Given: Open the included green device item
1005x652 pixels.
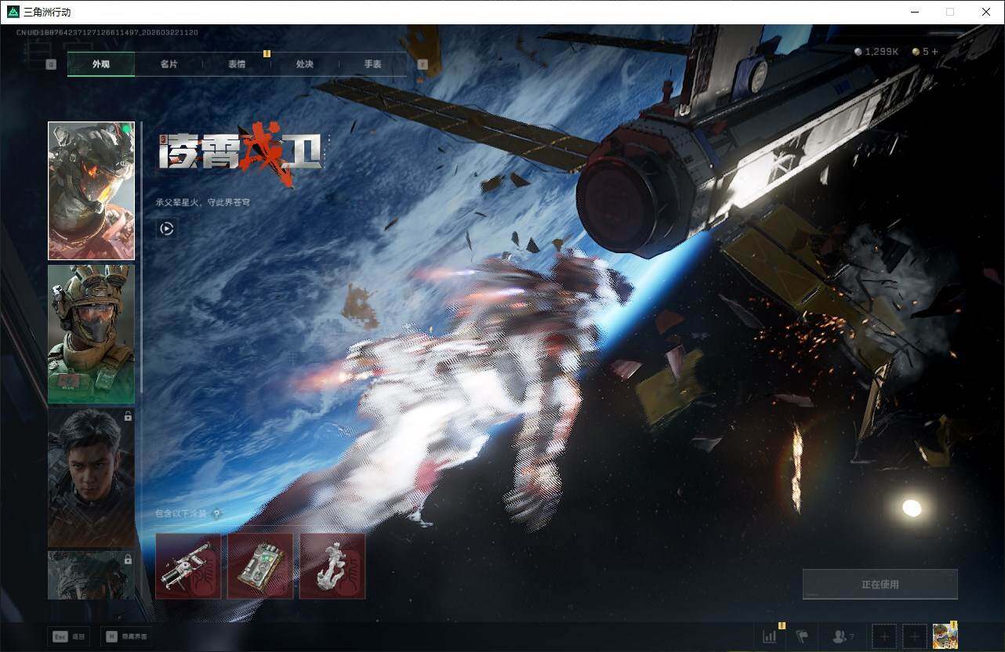Looking at the screenshot, I should (x=260, y=567).
